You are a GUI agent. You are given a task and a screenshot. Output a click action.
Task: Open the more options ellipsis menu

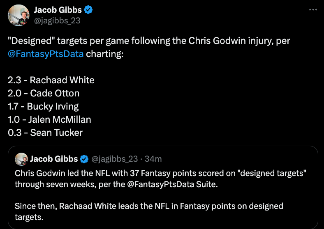[313, 10]
